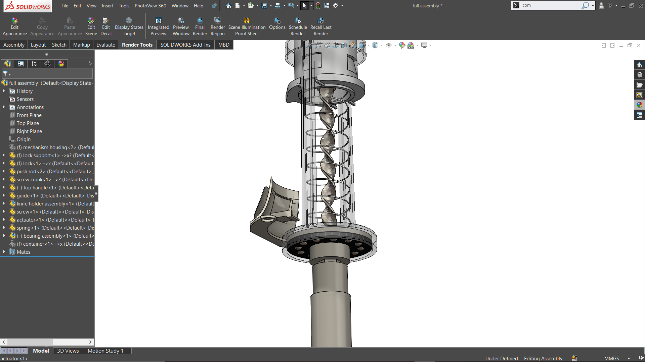This screenshot has width=645, height=362.
Task: Toggle the Preview Window
Action: pos(181,27)
